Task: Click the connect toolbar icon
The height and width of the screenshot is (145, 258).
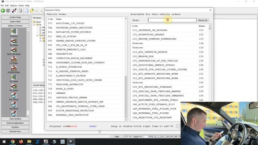Action: [14, 11]
